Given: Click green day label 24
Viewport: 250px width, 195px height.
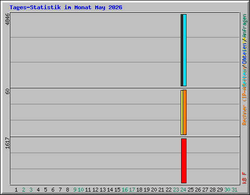Looking at the screenshot, I should [x=183, y=190].
